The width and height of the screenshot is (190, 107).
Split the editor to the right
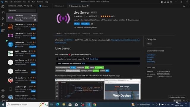point(184,6)
